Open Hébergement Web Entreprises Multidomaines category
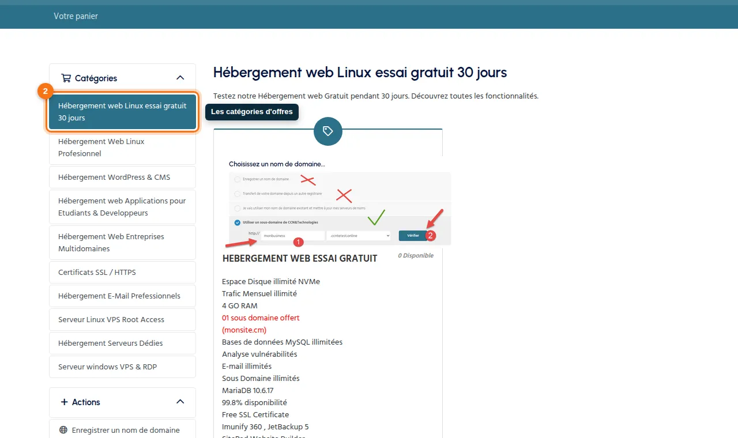Viewport: 738px width, 438px height. (122, 243)
